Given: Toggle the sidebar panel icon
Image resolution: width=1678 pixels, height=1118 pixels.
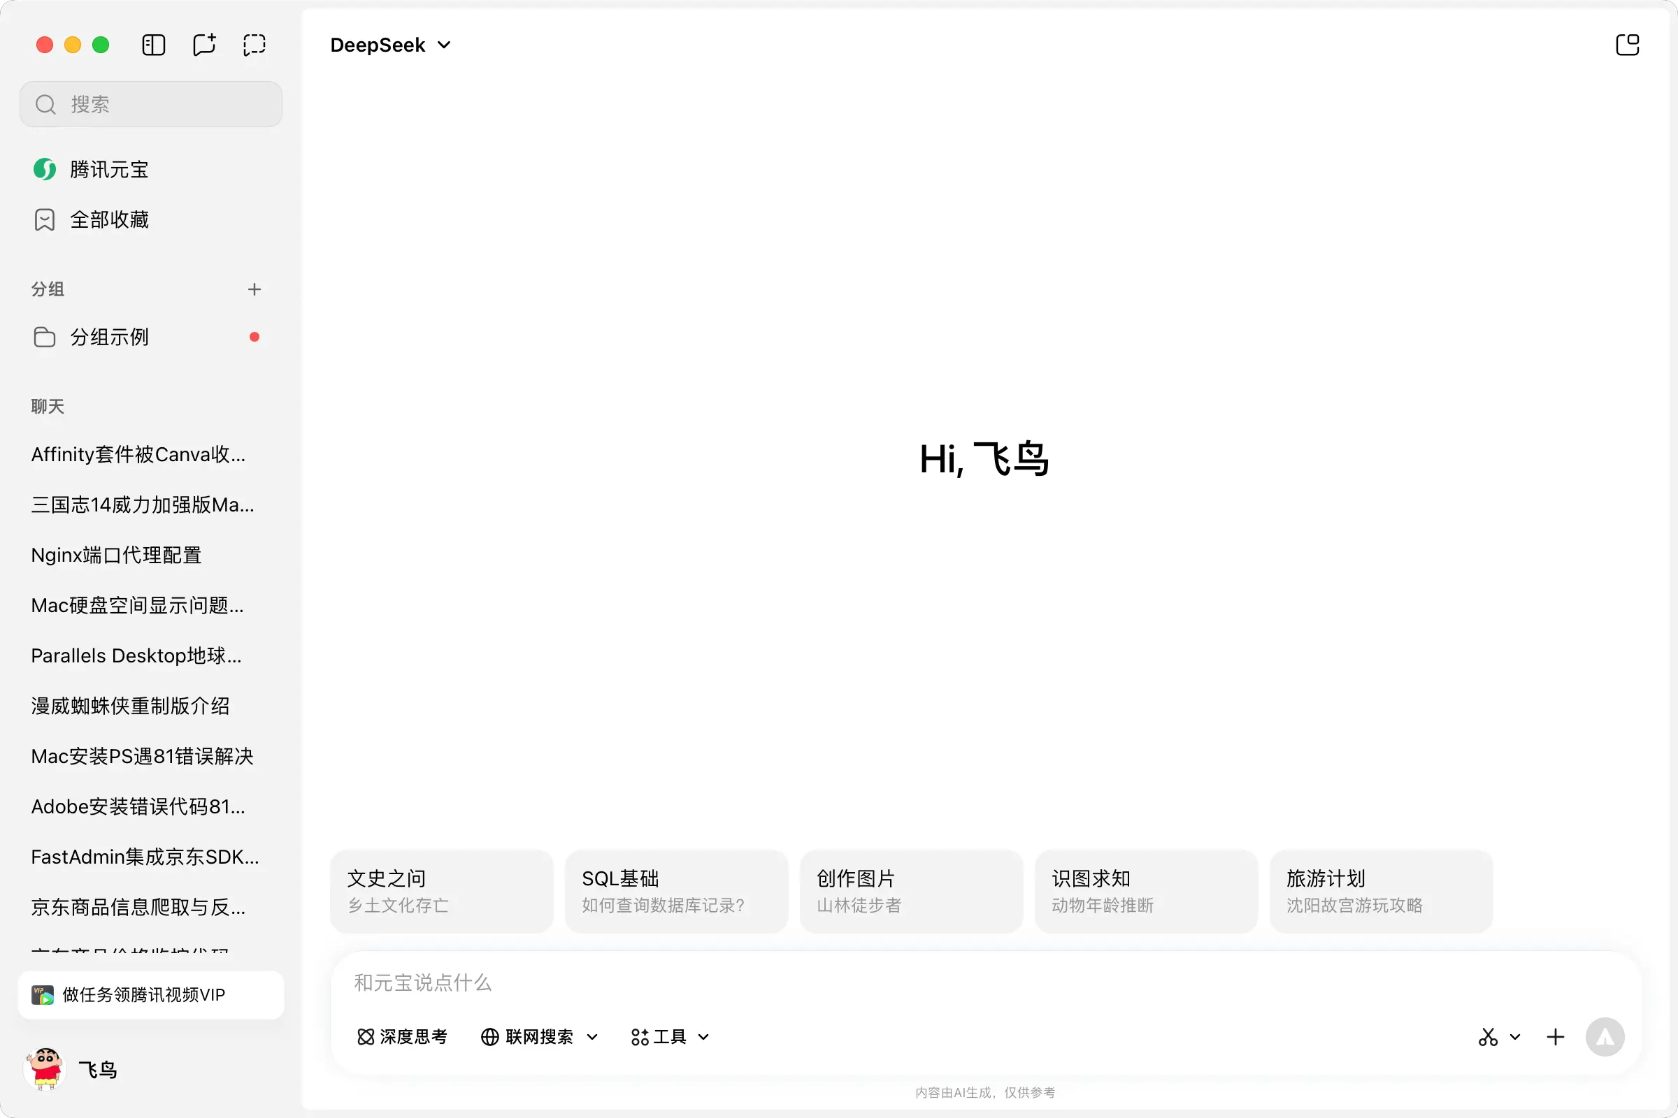Looking at the screenshot, I should [153, 45].
